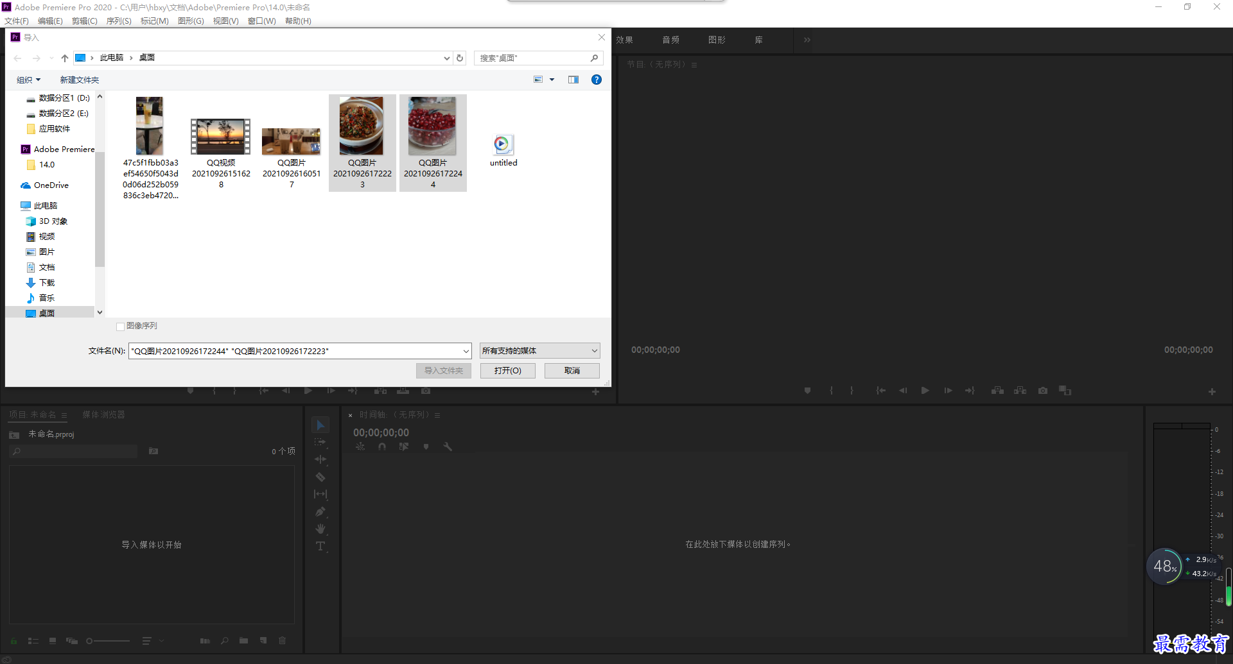Click 新建文件夹 in import dialog
1233x664 pixels.
coord(80,80)
